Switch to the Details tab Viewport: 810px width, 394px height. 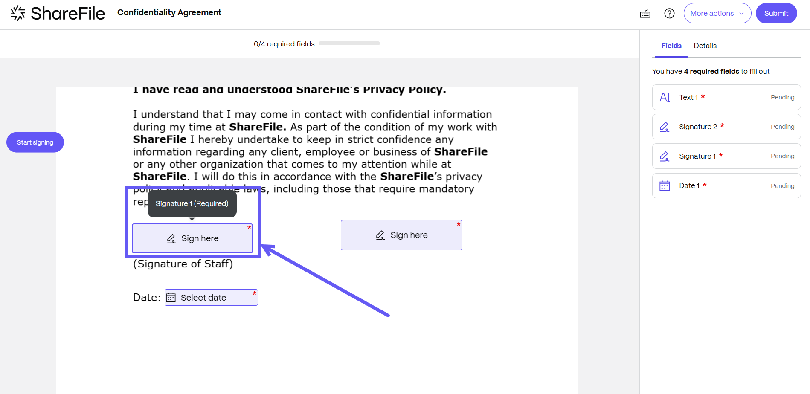coord(705,46)
